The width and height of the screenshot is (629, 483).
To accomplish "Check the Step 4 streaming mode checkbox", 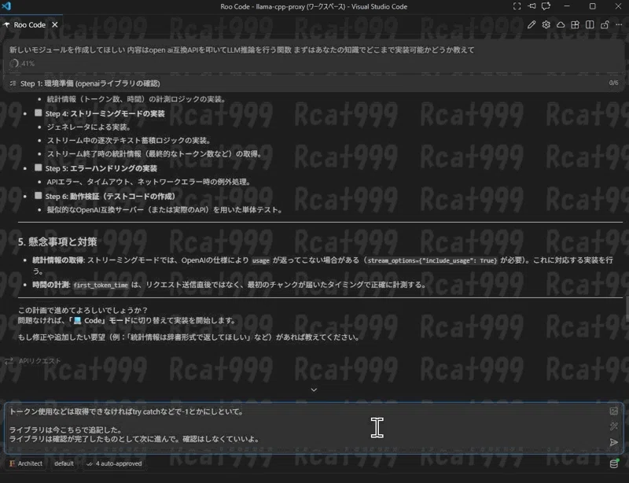I will point(38,112).
